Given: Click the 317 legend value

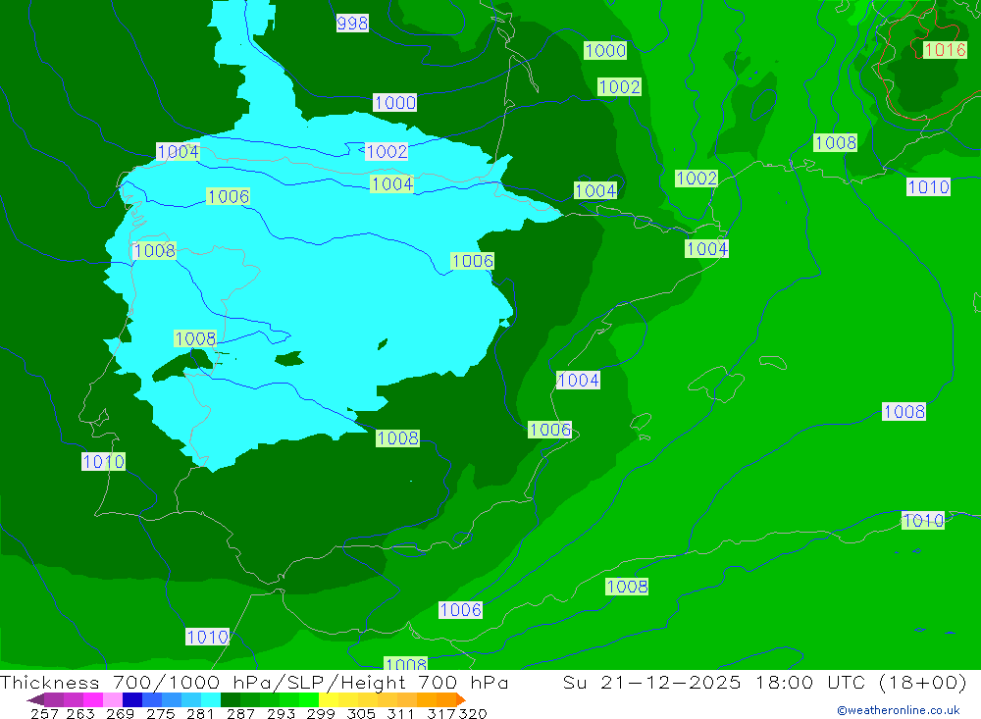Looking at the screenshot, I should point(441,713).
